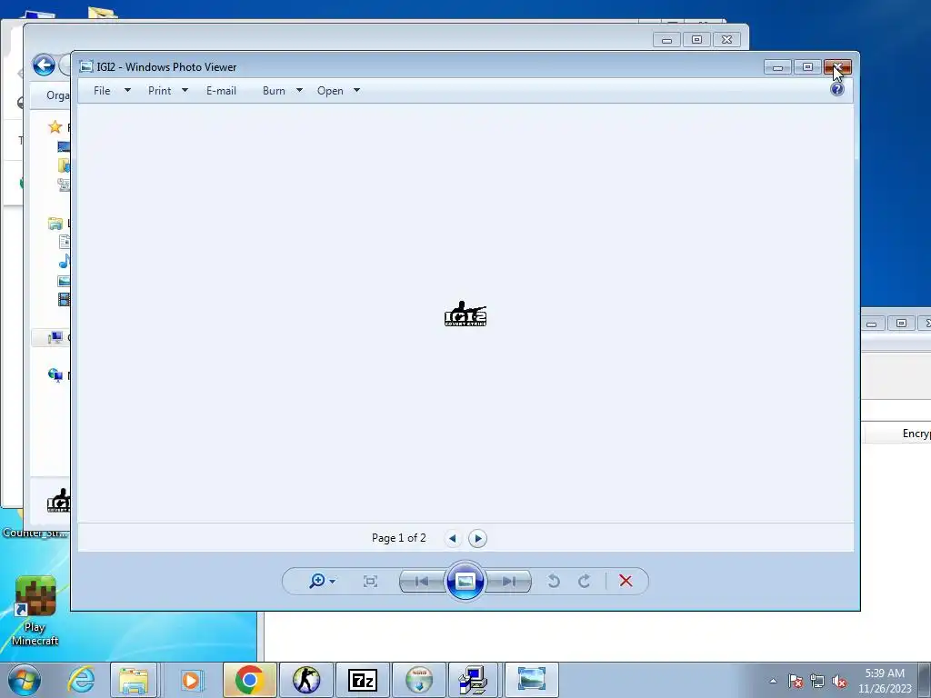Expand the Open dropdown arrow
This screenshot has width=931, height=698.
click(356, 90)
